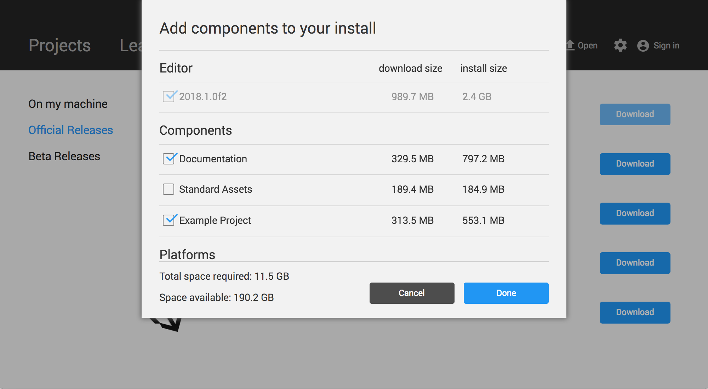Screen dimensions: 708x389
Task: Click the space available info text
Action: [216, 297]
